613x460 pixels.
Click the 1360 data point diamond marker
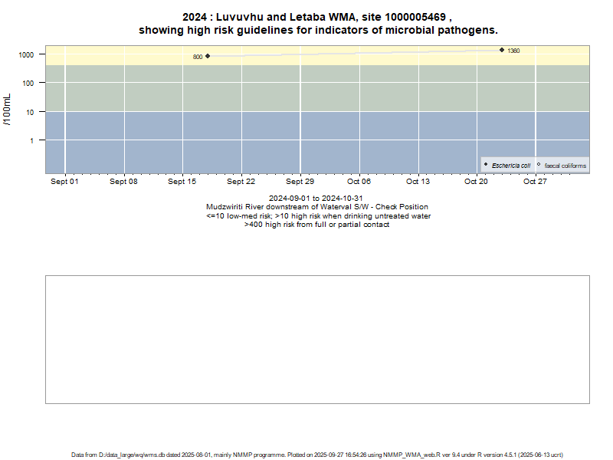502,50
